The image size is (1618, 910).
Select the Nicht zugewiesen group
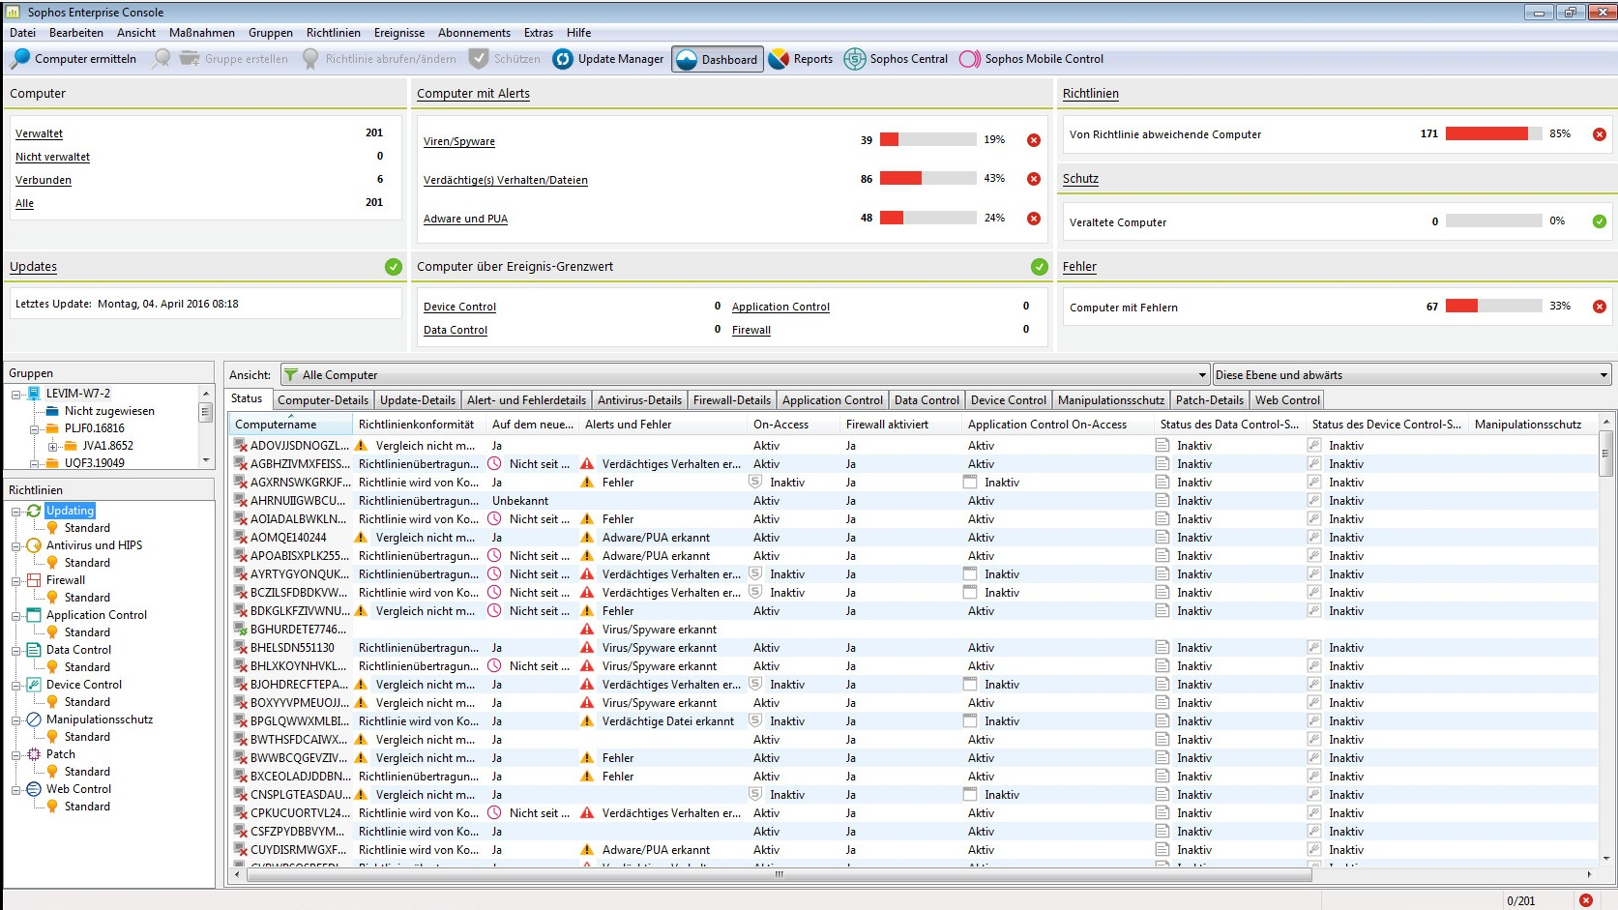pos(109,412)
